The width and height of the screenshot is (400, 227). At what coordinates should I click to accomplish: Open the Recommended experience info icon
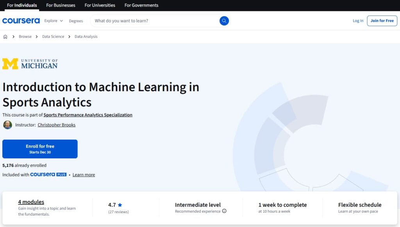click(224, 211)
